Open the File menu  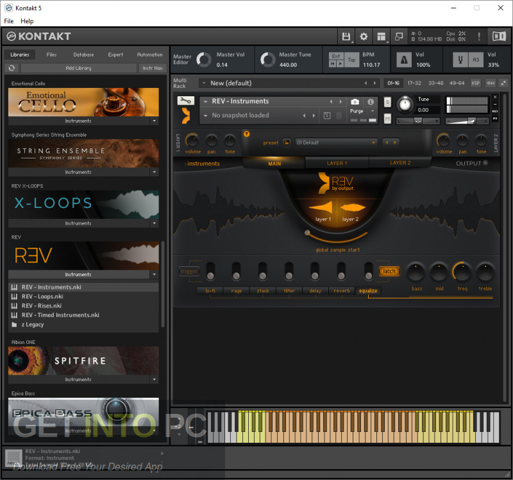click(x=9, y=21)
